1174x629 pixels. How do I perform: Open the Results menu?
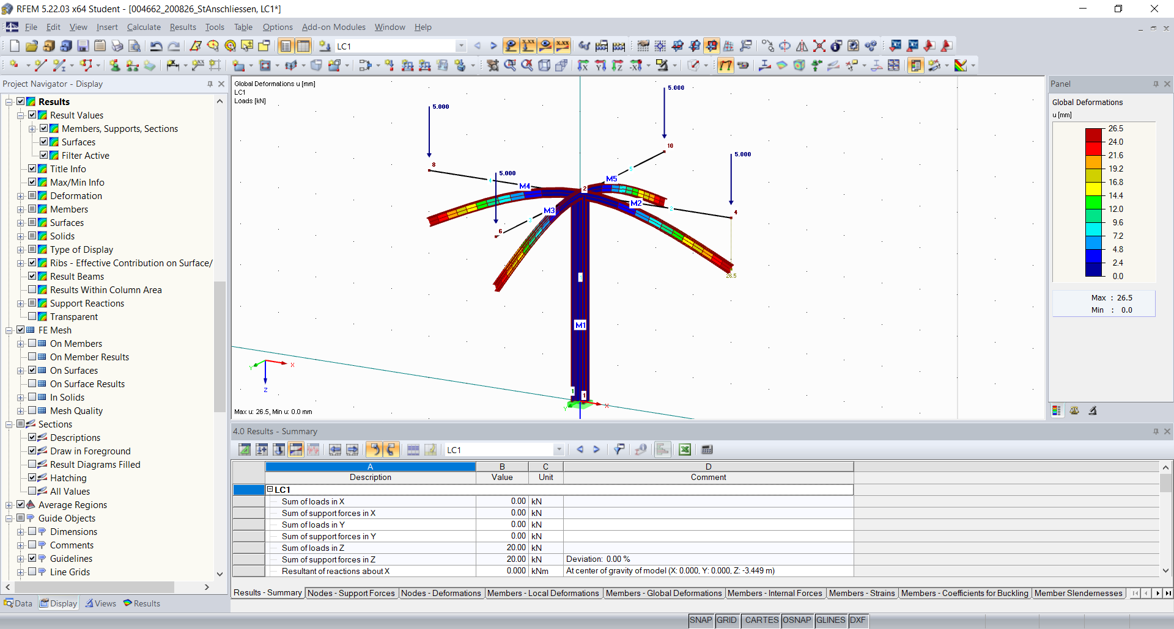pyautogui.click(x=183, y=27)
